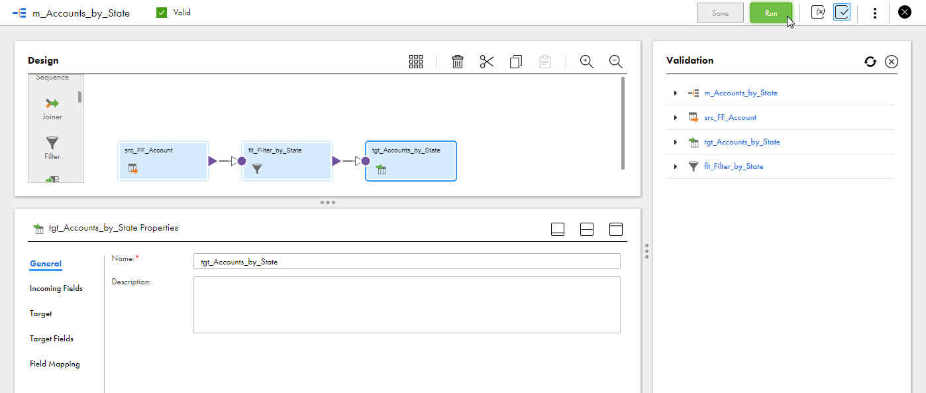
Task: Click the Description text area
Action: tap(407, 305)
